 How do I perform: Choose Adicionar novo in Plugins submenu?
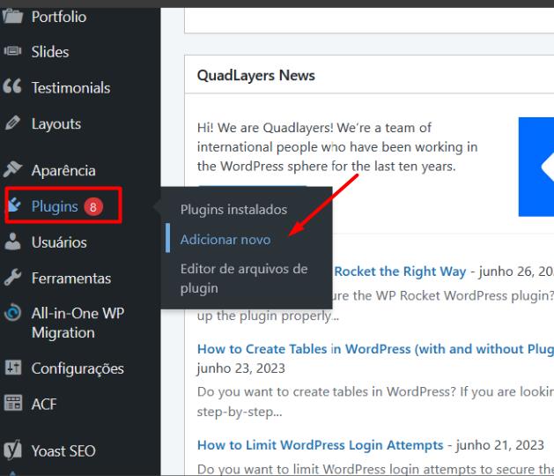pyautogui.click(x=225, y=240)
